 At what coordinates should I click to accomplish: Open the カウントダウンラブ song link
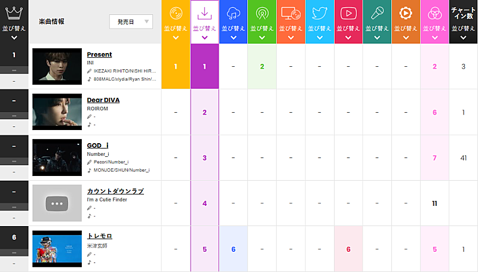(x=115, y=190)
